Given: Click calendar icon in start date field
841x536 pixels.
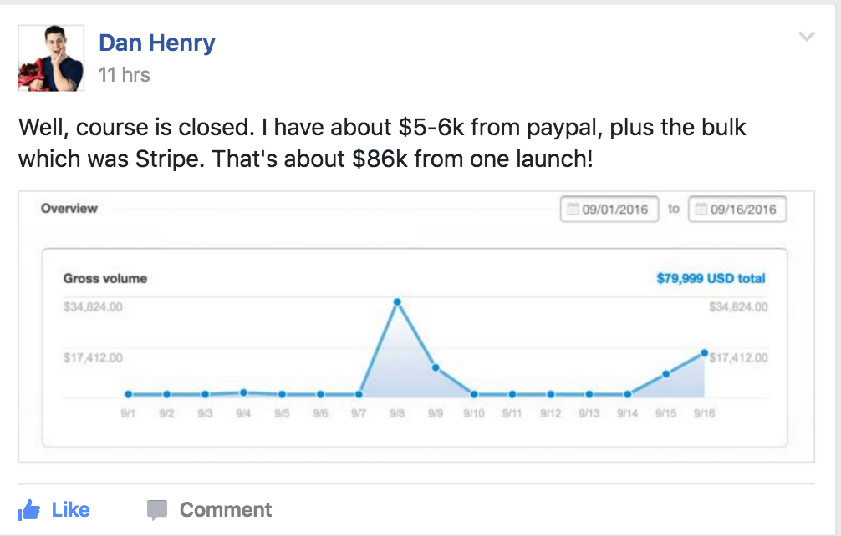Looking at the screenshot, I should click(x=573, y=209).
